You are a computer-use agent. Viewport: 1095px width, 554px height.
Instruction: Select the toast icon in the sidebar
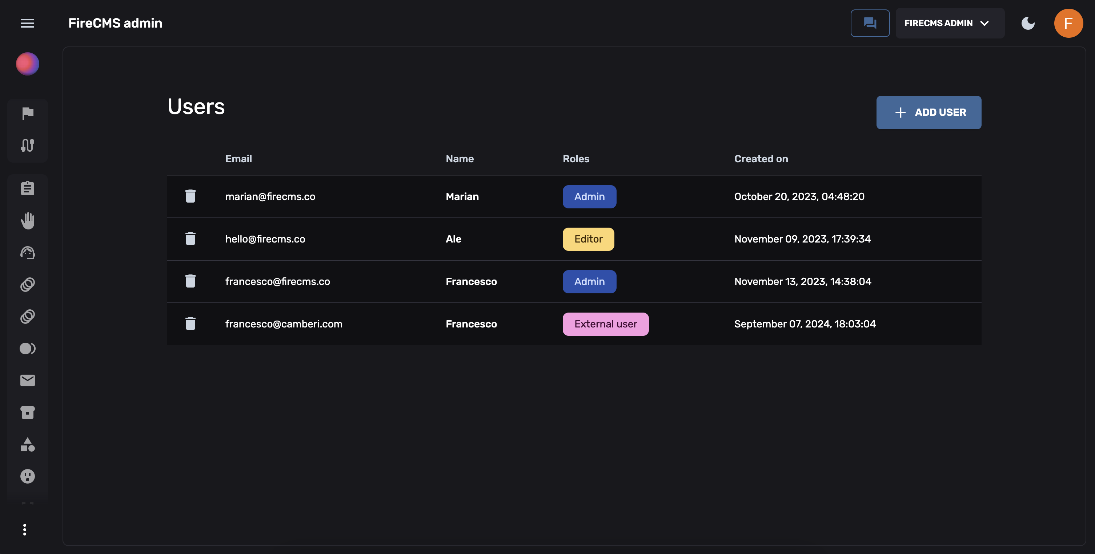coord(28,412)
